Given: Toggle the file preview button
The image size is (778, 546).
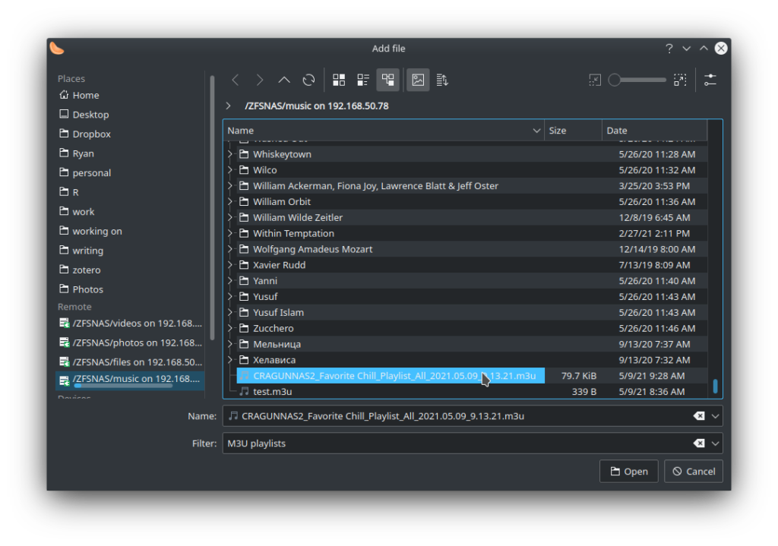Looking at the screenshot, I should click(x=418, y=80).
